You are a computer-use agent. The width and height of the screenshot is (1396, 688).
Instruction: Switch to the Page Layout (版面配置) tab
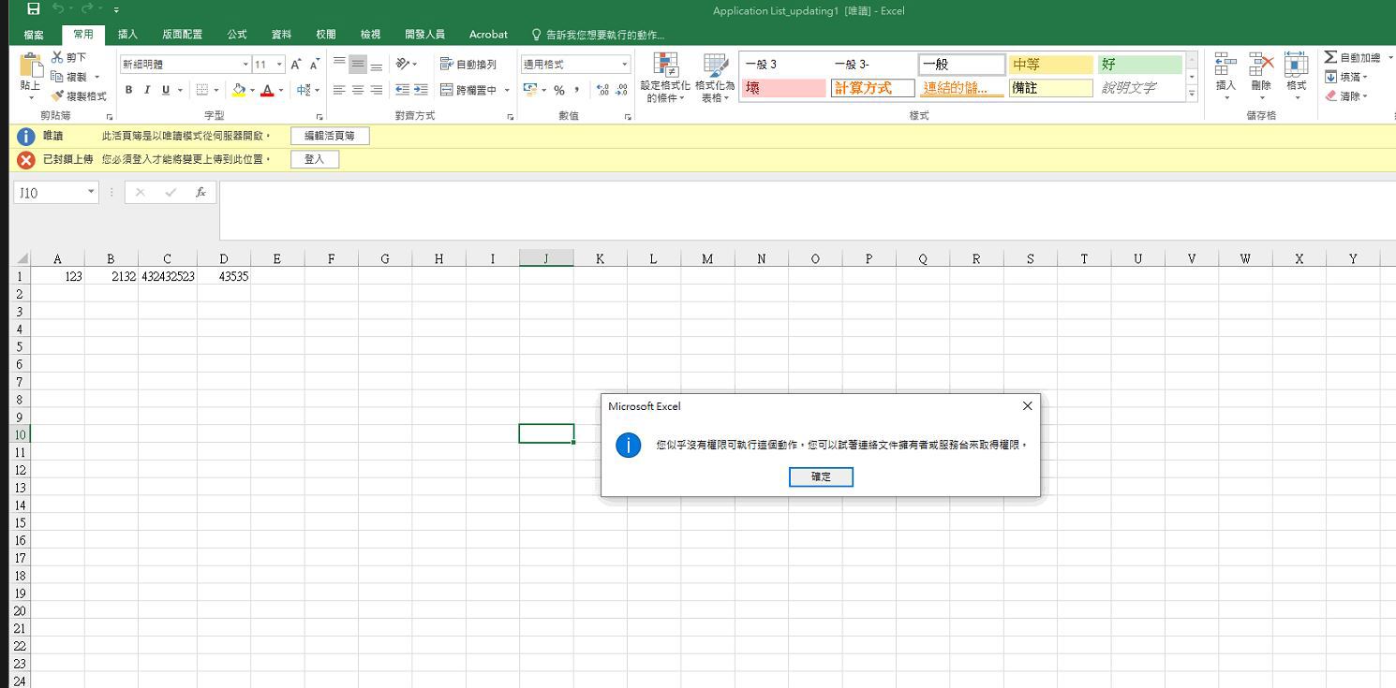click(182, 35)
